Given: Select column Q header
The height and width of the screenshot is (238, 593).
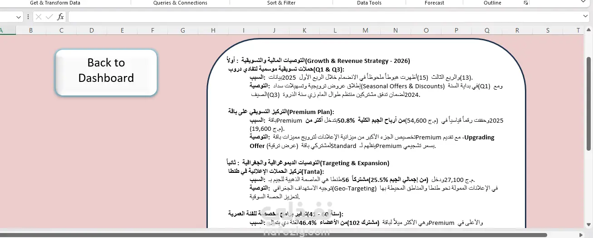Looking at the screenshot, I should tap(487, 30).
